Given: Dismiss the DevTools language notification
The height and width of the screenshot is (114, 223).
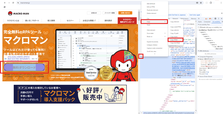Looking at the screenshot, I should (x=222, y=13).
